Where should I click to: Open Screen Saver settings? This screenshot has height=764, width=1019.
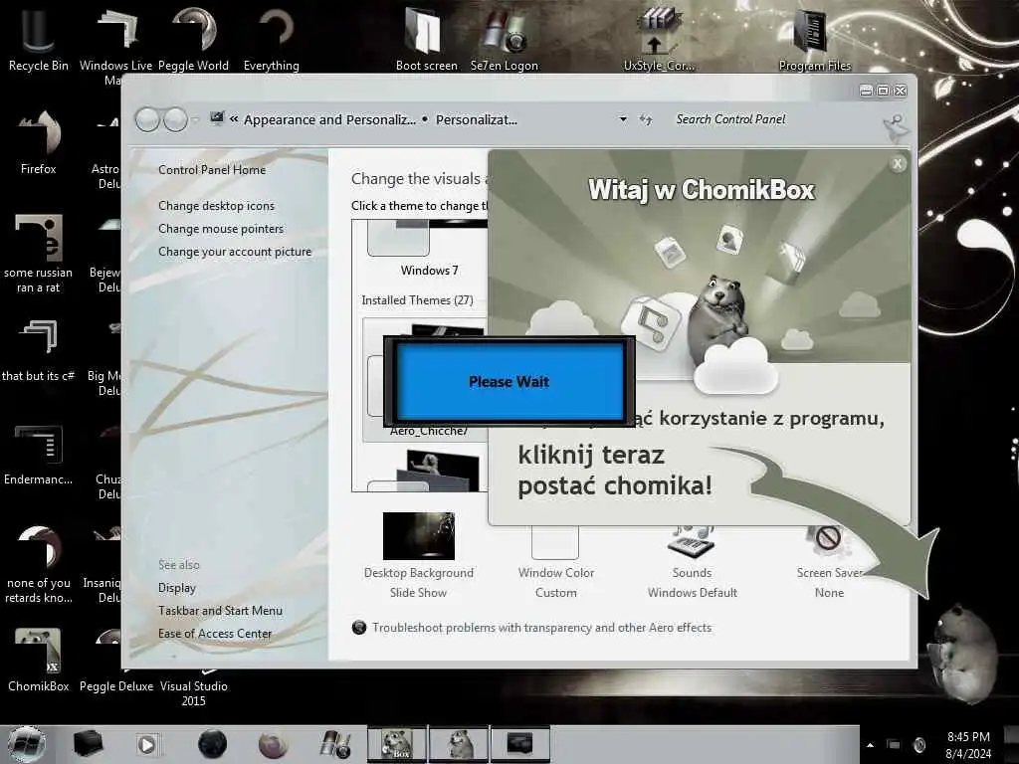[829, 563]
